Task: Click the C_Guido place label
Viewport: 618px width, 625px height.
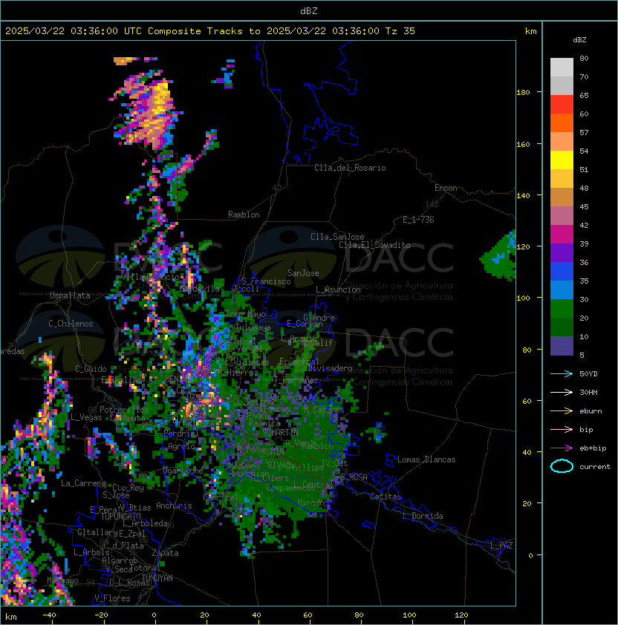Action: pos(91,369)
